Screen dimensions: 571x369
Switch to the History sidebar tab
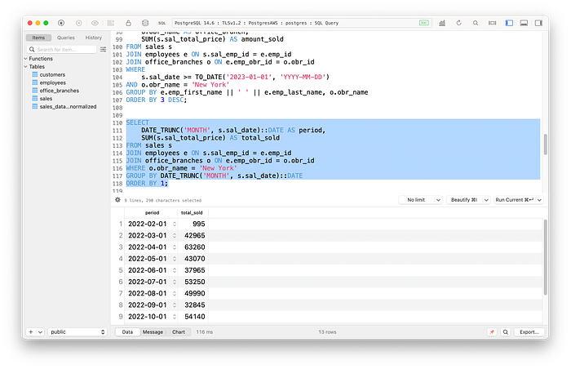[94, 38]
